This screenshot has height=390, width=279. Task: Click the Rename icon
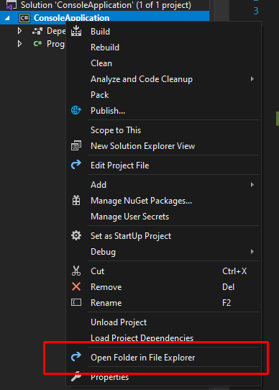point(76,302)
